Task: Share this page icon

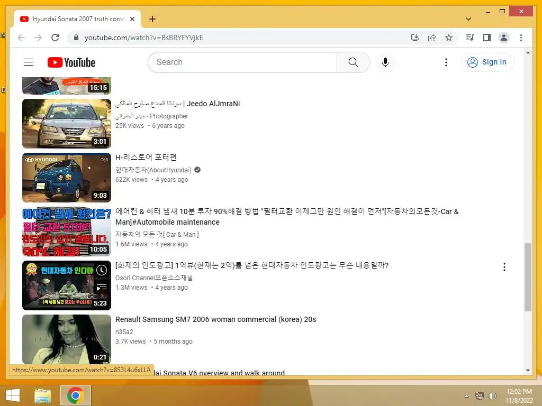Action: pyautogui.click(x=432, y=38)
